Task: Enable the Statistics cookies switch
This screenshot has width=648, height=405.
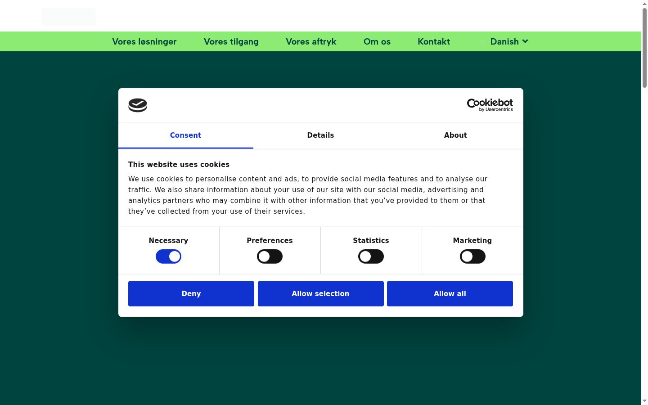Action: click(x=371, y=256)
